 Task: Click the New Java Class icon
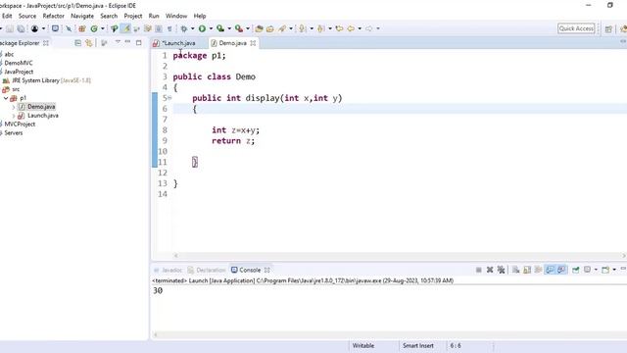tap(94, 28)
